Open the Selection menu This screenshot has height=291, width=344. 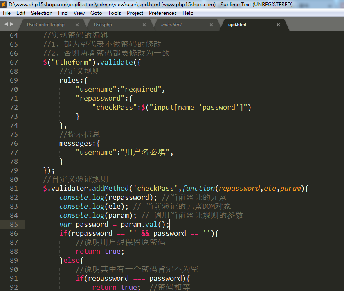41,13
